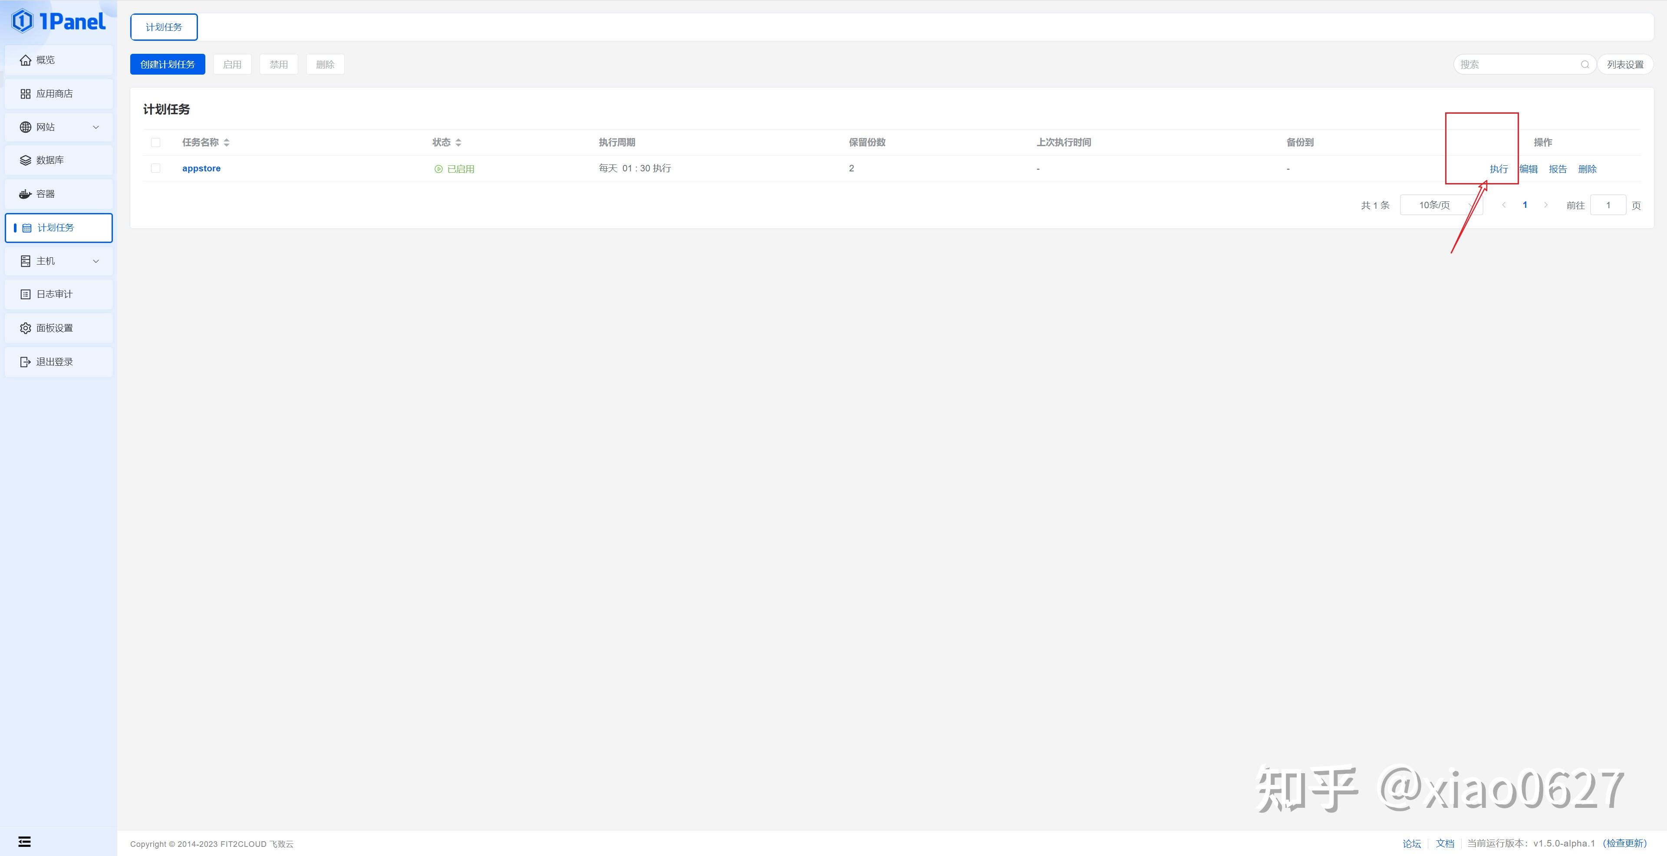
Task: Expand the website (网站) menu chevron
Action: click(x=96, y=128)
